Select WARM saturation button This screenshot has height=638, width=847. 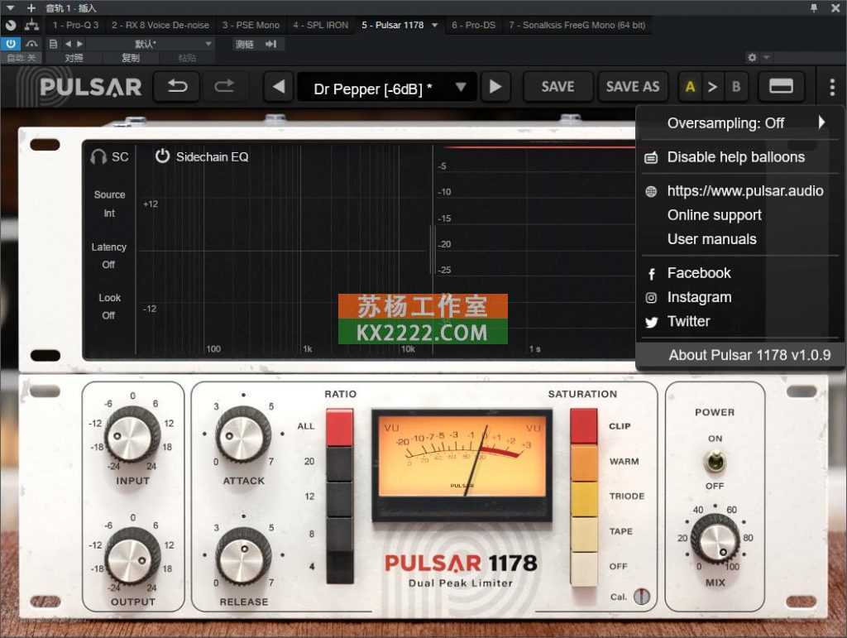coord(584,463)
